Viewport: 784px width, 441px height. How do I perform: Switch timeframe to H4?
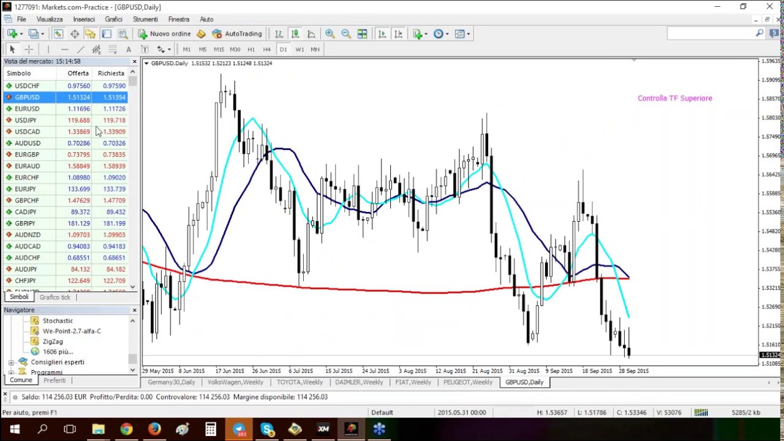266,49
